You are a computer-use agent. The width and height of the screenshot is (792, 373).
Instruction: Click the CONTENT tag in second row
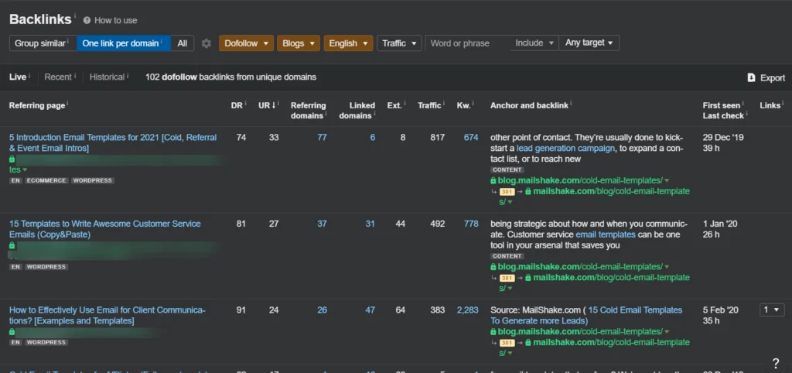coord(507,256)
